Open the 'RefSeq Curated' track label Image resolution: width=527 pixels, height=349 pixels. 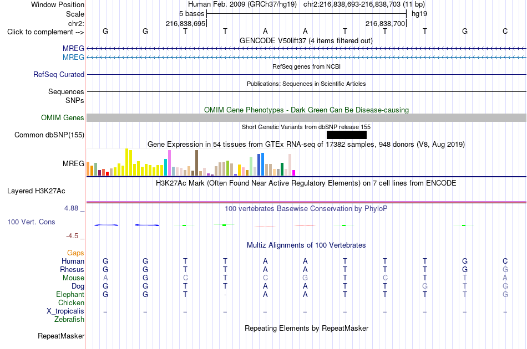pyautogui.click(x=59, y=74)
